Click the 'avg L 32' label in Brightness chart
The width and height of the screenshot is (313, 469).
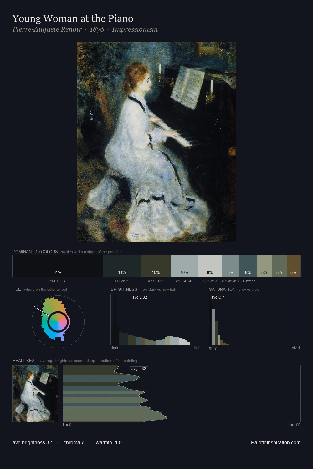pos(140,297)
